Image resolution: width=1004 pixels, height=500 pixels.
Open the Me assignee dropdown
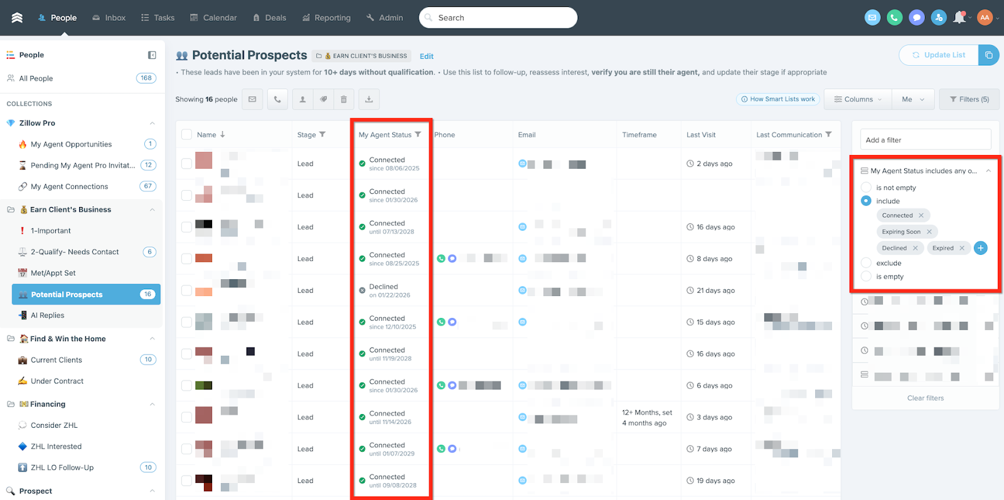click(913, 99)
